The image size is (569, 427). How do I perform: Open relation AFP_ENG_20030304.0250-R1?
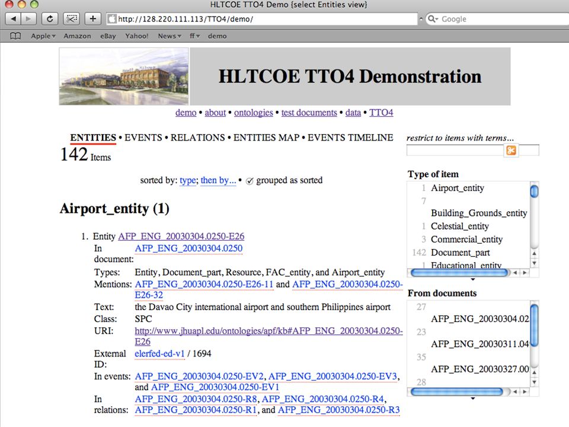[x=196, y=410]
